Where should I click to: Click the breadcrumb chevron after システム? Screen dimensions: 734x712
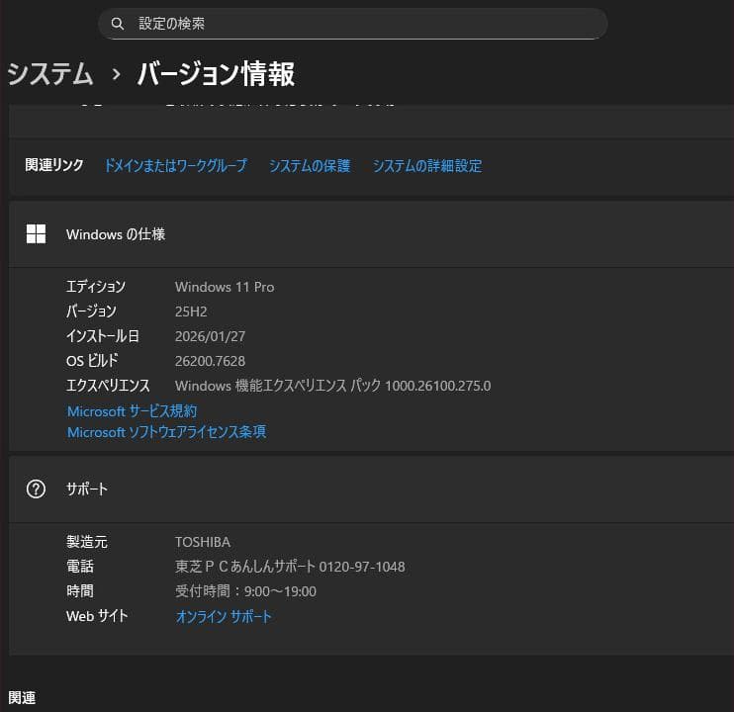coord(116,74)
